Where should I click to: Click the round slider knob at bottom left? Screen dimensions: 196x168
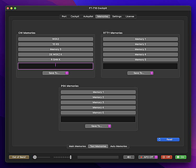pos(35,157)
